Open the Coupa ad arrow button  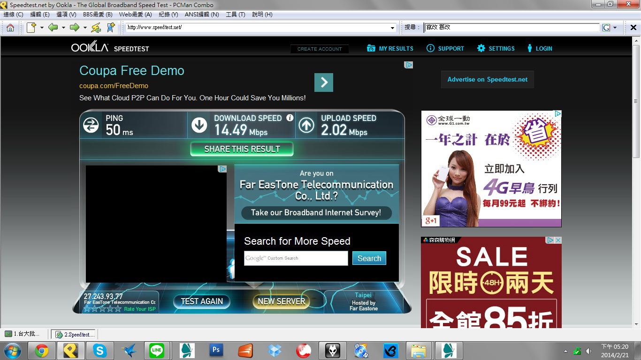pos(324,82)
